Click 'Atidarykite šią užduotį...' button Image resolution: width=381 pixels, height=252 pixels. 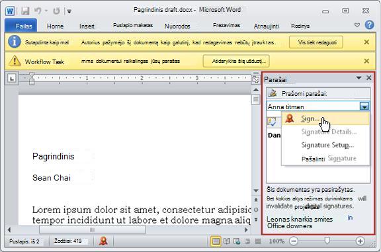[236, 61]
